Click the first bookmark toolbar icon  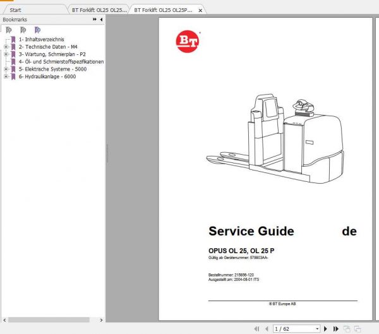[x=9, y=30]
